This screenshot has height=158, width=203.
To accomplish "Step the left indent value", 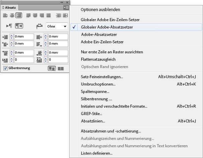I will coord(11,37).
